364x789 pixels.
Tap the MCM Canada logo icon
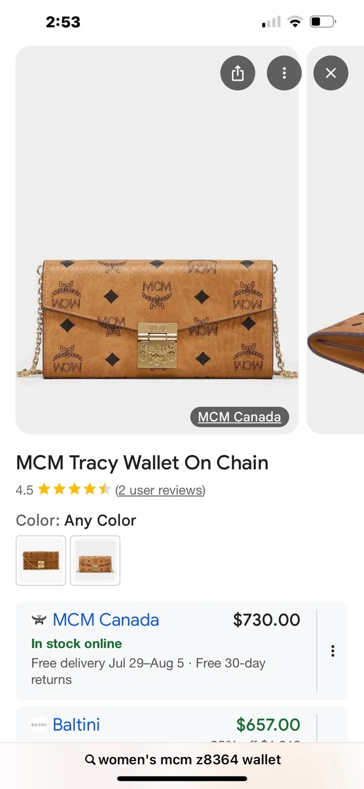[39, 620]
